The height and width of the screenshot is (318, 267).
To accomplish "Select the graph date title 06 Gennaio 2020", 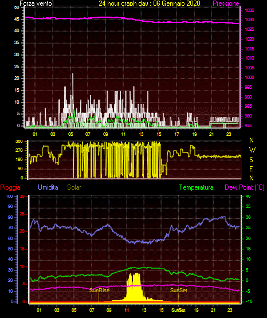I will 177,3.
